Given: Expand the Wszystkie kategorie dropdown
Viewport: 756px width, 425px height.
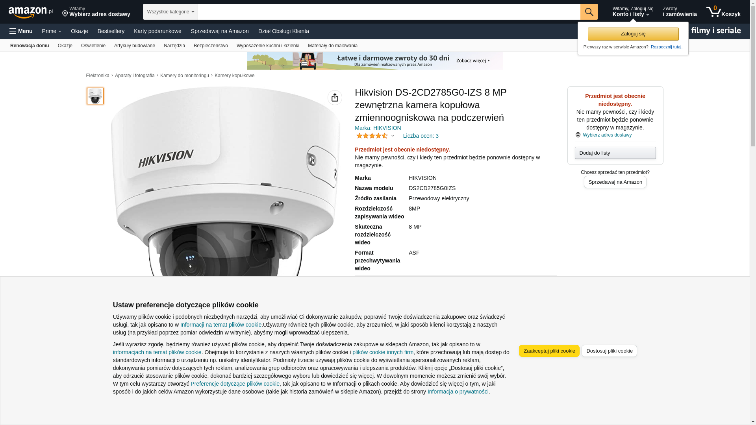Looking at the screenshot, I should pyautogui.click(x=170, y=12).
